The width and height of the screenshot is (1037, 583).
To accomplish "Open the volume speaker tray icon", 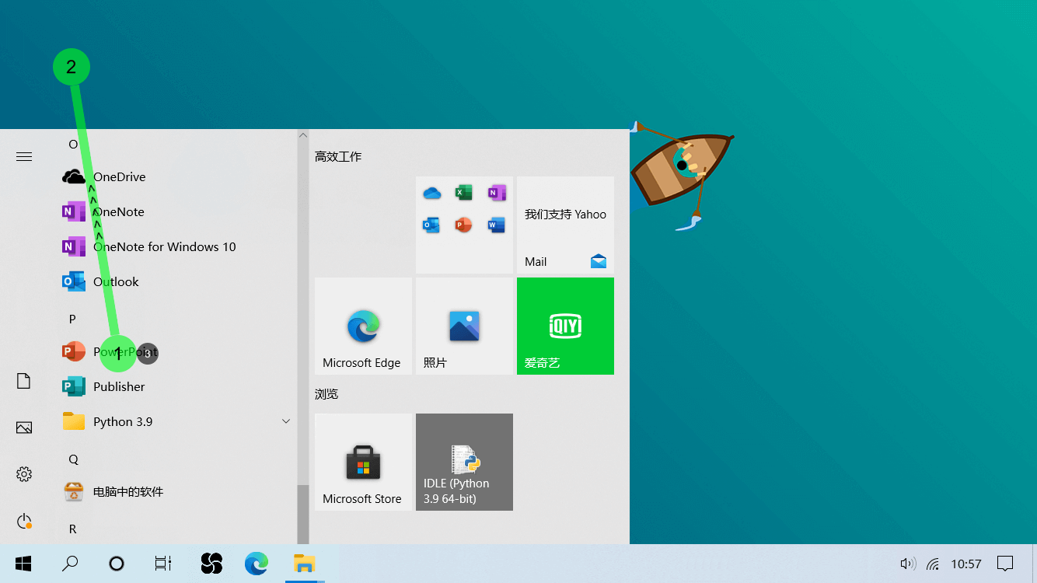I will [907, 564].
